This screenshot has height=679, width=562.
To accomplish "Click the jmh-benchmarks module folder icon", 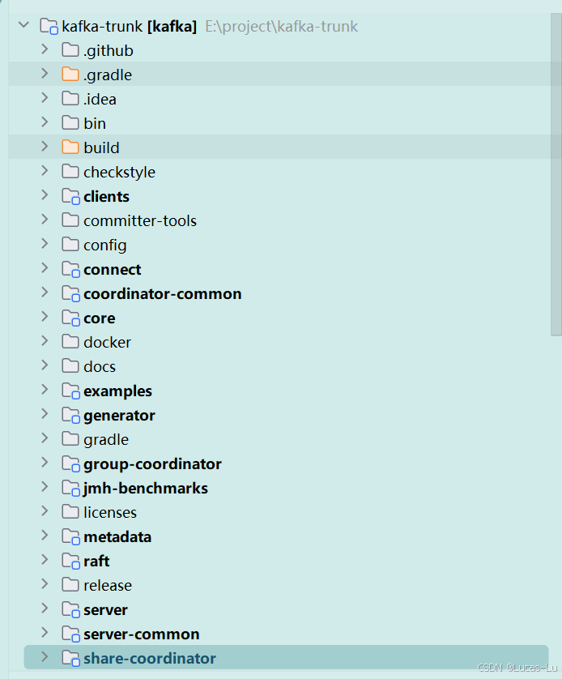I will [x=71, y=488].
